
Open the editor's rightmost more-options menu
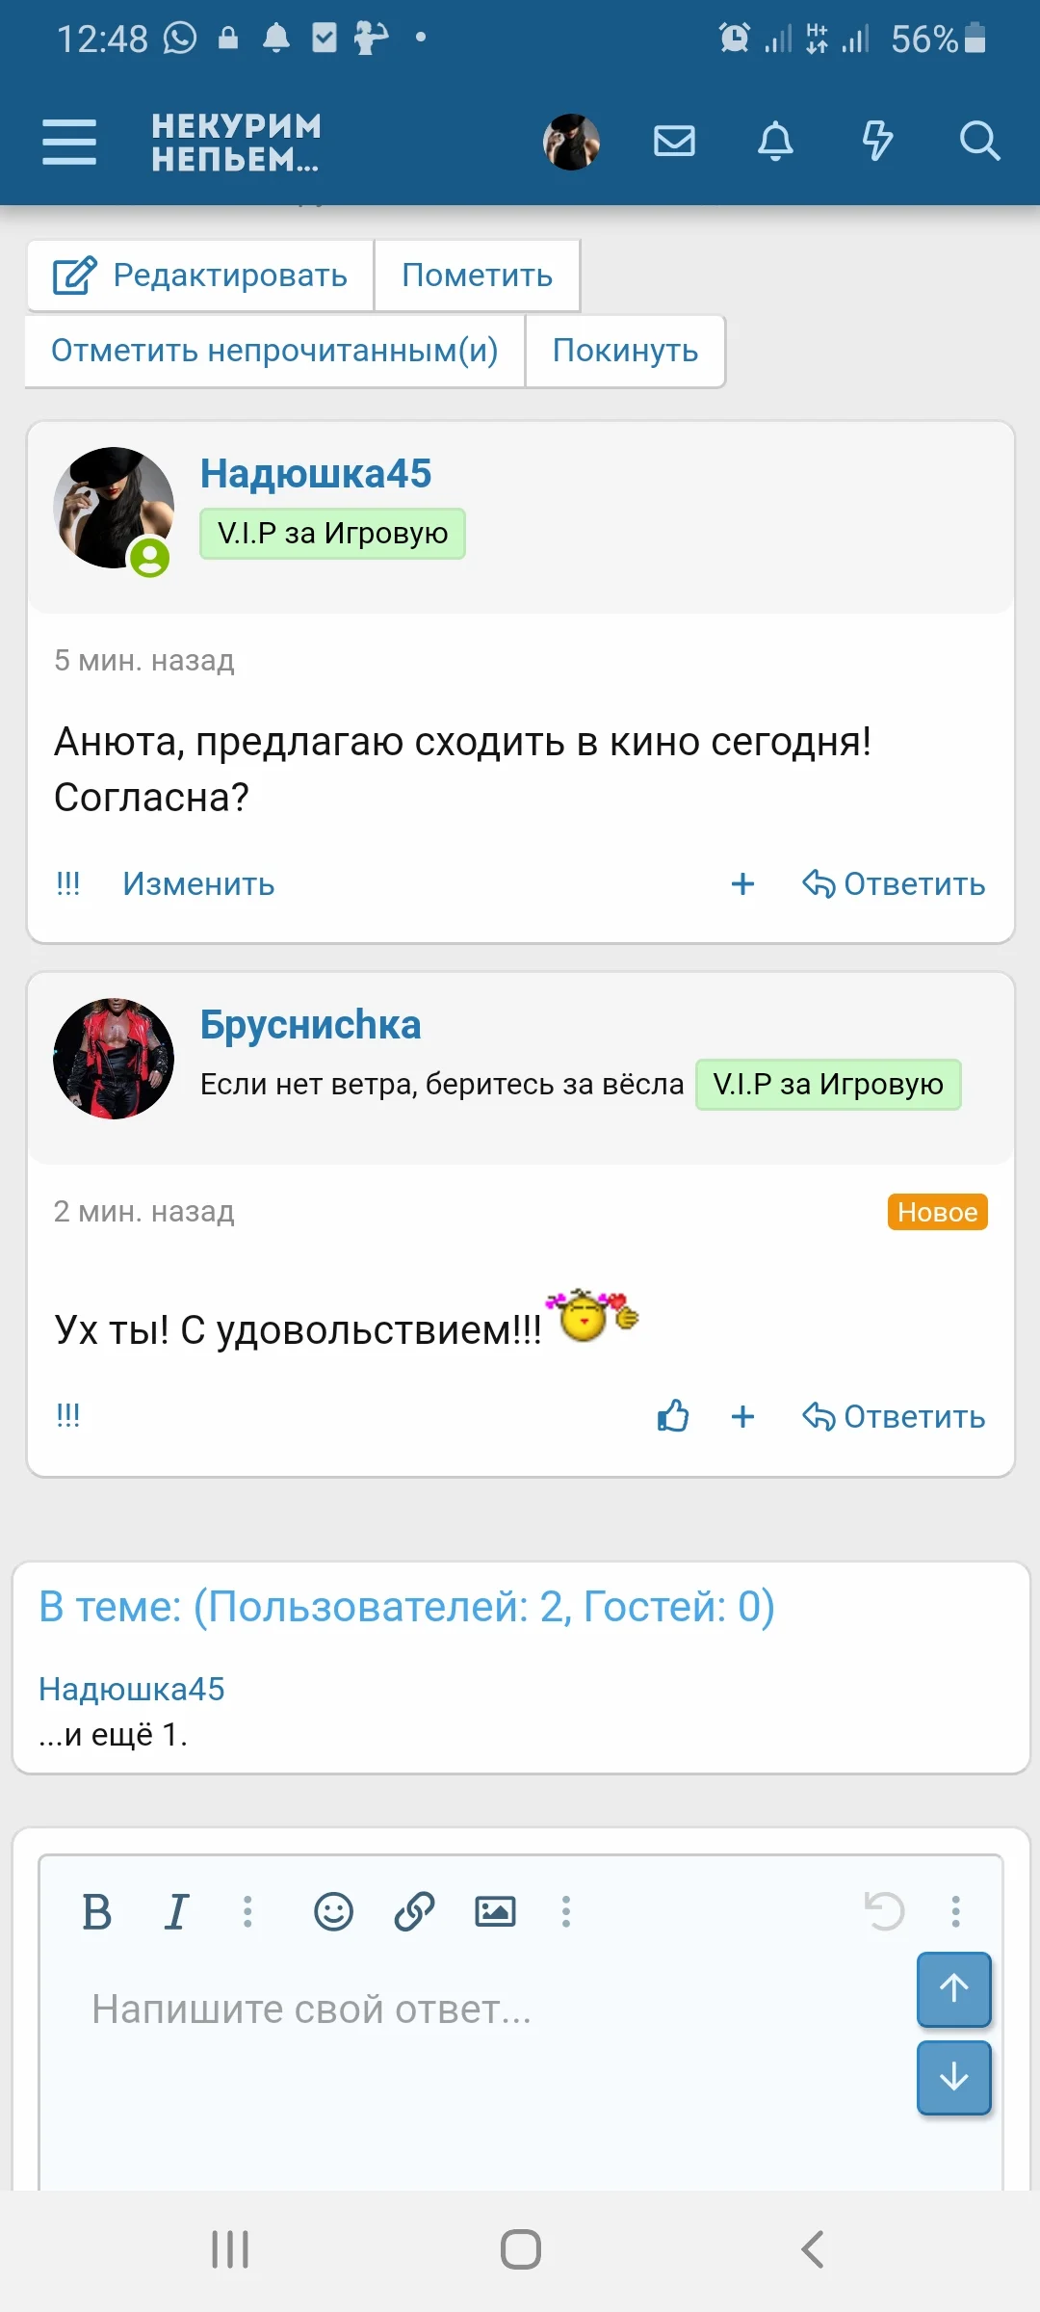point(955,1911)
